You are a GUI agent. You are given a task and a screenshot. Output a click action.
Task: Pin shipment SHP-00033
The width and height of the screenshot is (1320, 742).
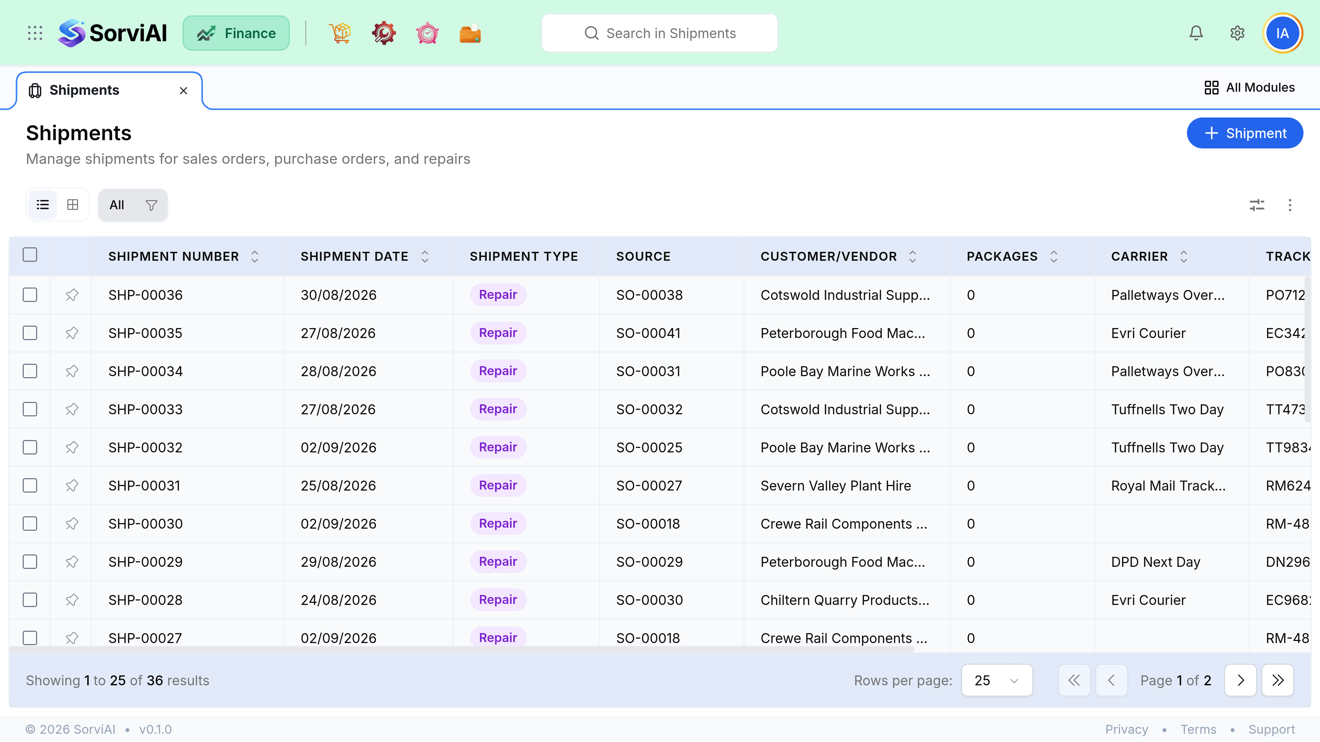click(72, 410)
